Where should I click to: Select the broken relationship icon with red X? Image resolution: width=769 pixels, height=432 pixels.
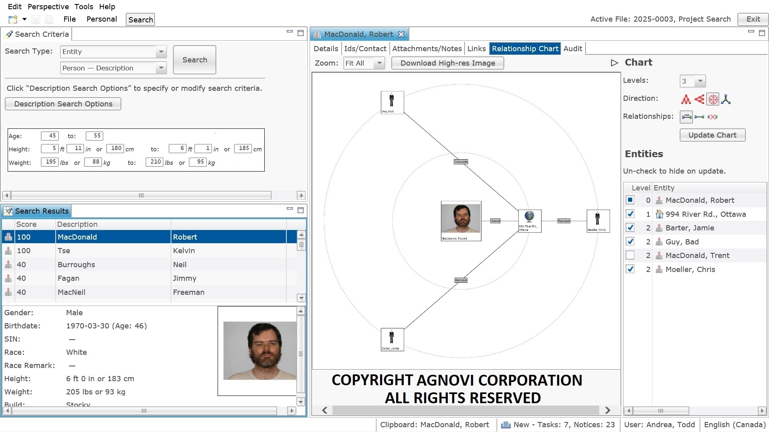[x=713, y=117]
